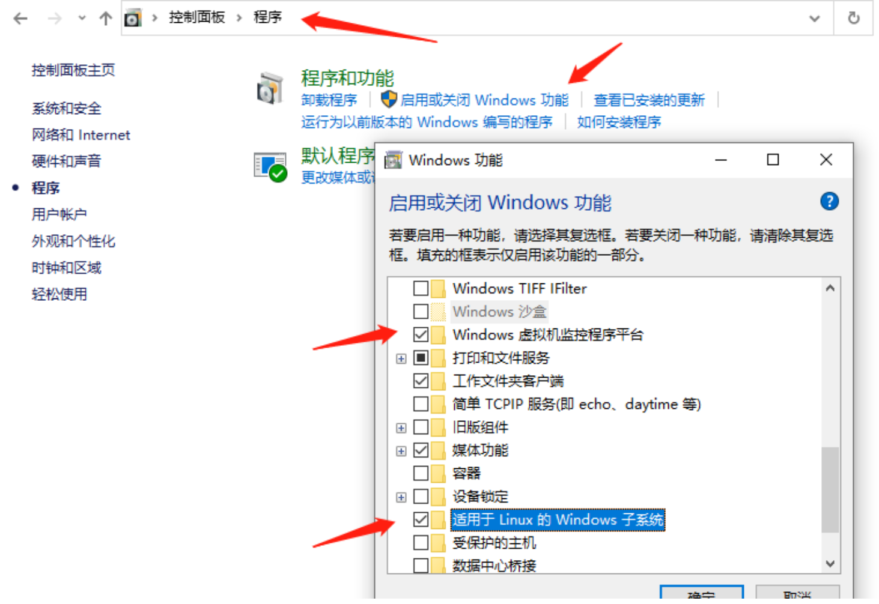Open the blue help question mark icon

click(x=829, y=201)
